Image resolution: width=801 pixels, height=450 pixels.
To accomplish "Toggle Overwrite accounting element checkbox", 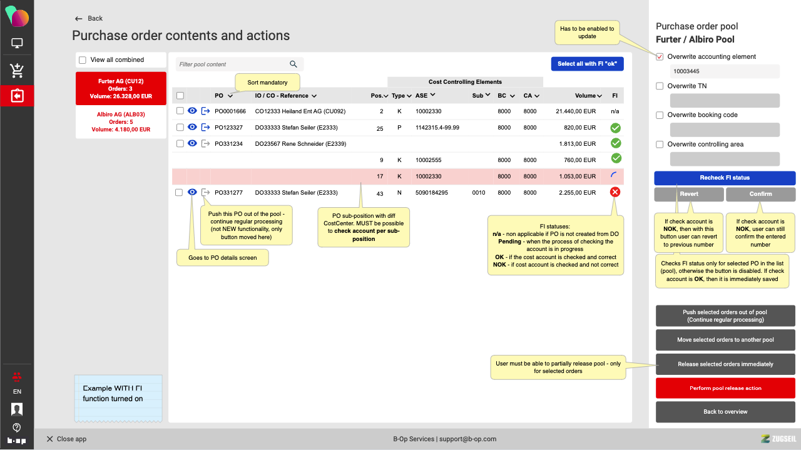I will pos(660,57).
